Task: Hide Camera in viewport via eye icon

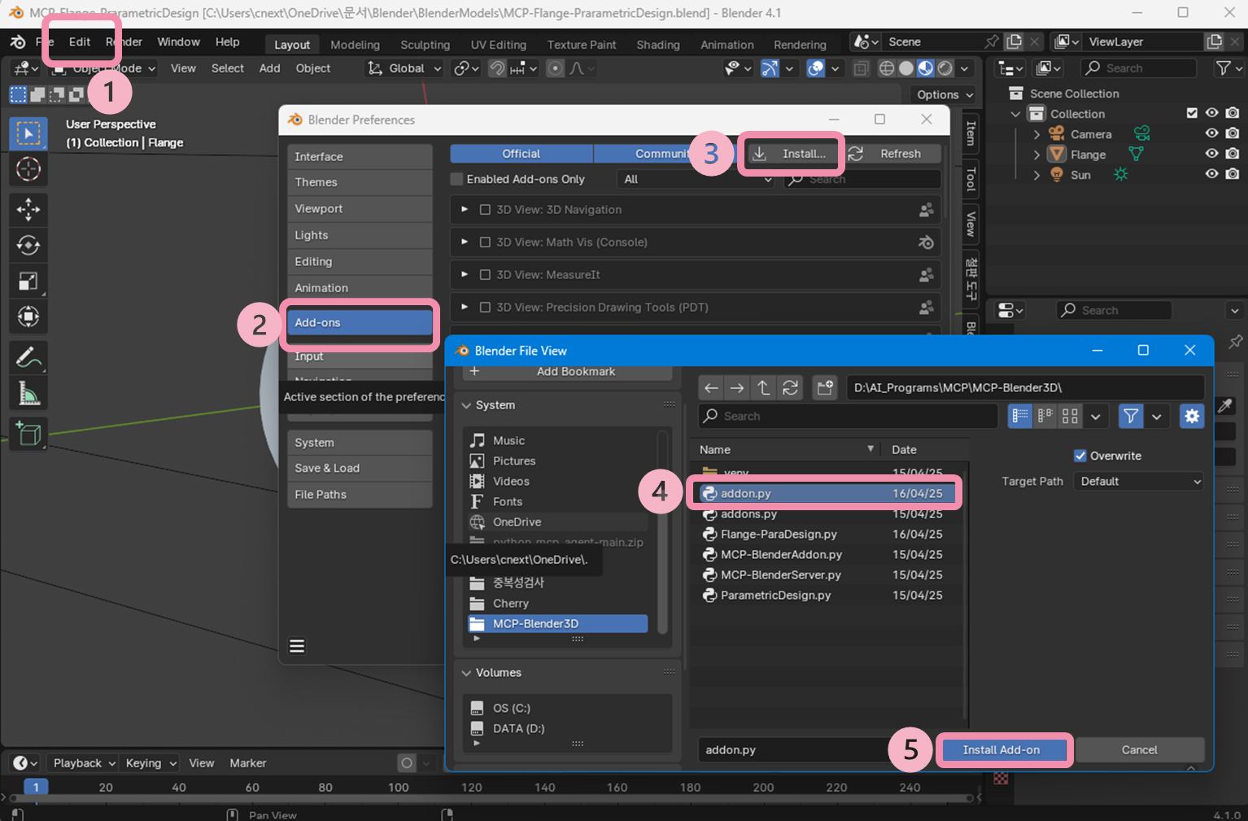Action: [1211, 134]
